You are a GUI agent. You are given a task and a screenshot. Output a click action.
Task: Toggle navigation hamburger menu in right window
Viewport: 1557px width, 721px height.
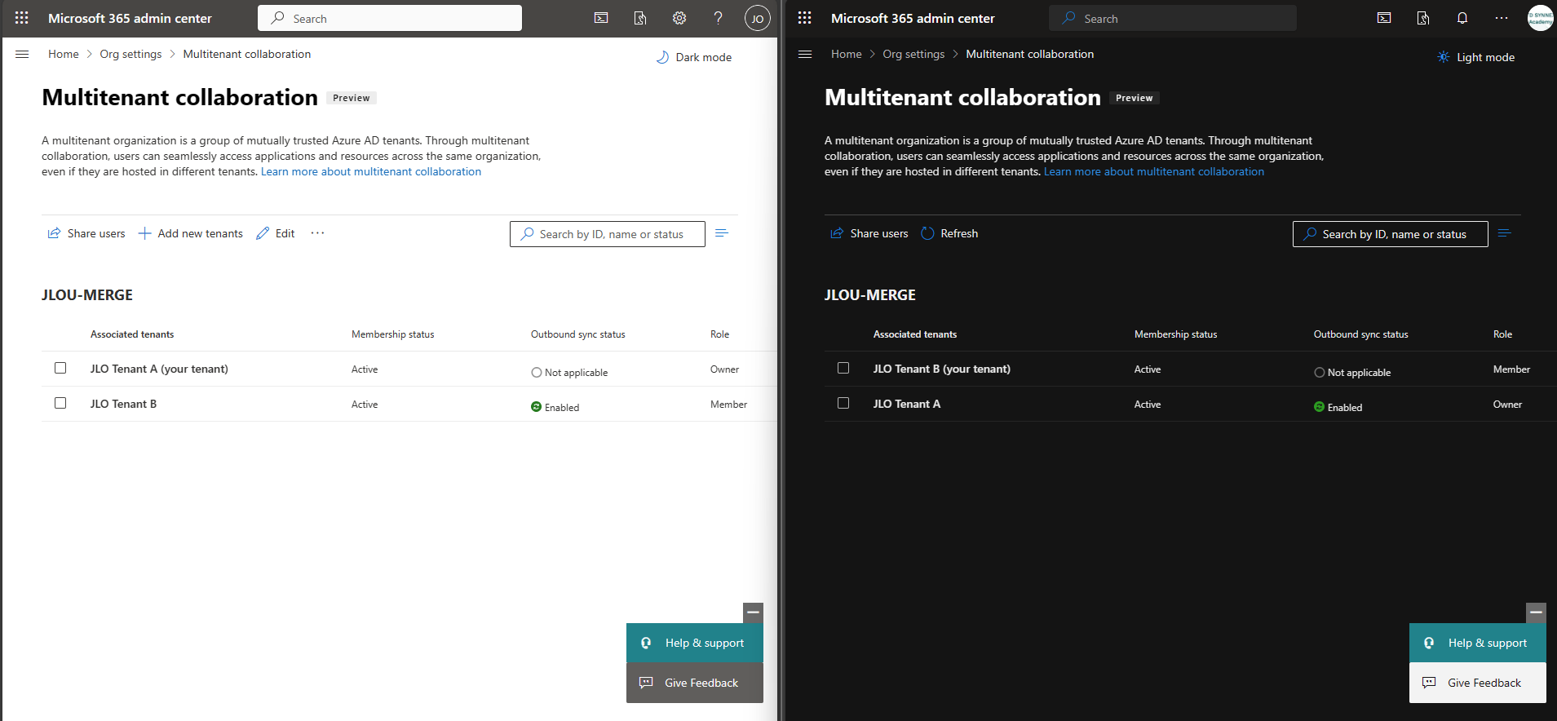click(805, 54)
